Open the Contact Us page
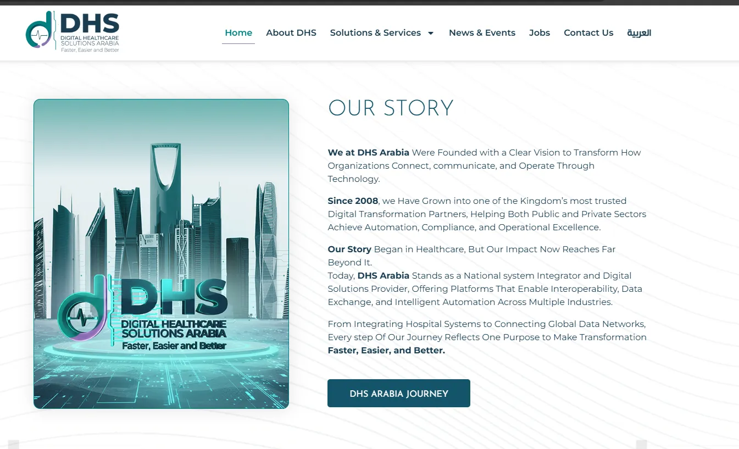The image size is (739, 449). tap(588, 33)
